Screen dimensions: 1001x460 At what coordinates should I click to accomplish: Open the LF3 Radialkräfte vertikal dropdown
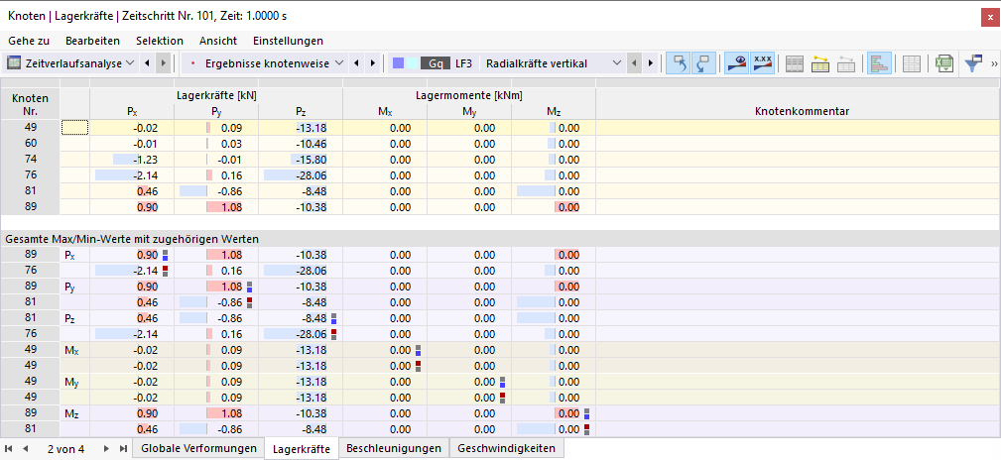tap(616, 63)
